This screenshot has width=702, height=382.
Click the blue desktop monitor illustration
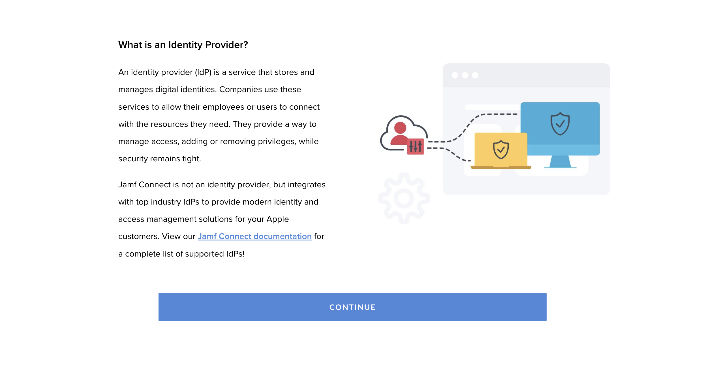[560, 135]
